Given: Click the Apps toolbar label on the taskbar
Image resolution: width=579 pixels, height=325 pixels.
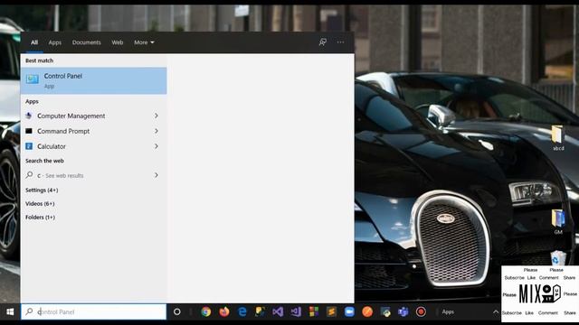Looking at the screenshot, I should point(448,311).
